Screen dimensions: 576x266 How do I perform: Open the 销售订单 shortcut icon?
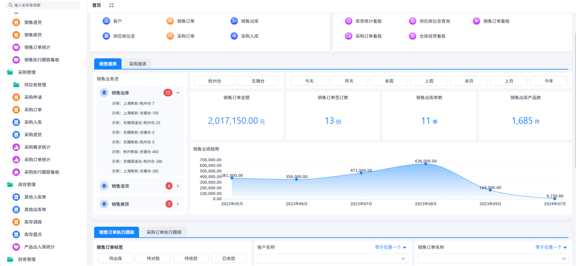(170, 21)
